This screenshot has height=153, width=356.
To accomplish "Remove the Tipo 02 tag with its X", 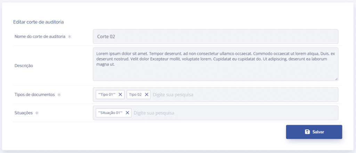I will pyautogui.click(x=146, y=95).
